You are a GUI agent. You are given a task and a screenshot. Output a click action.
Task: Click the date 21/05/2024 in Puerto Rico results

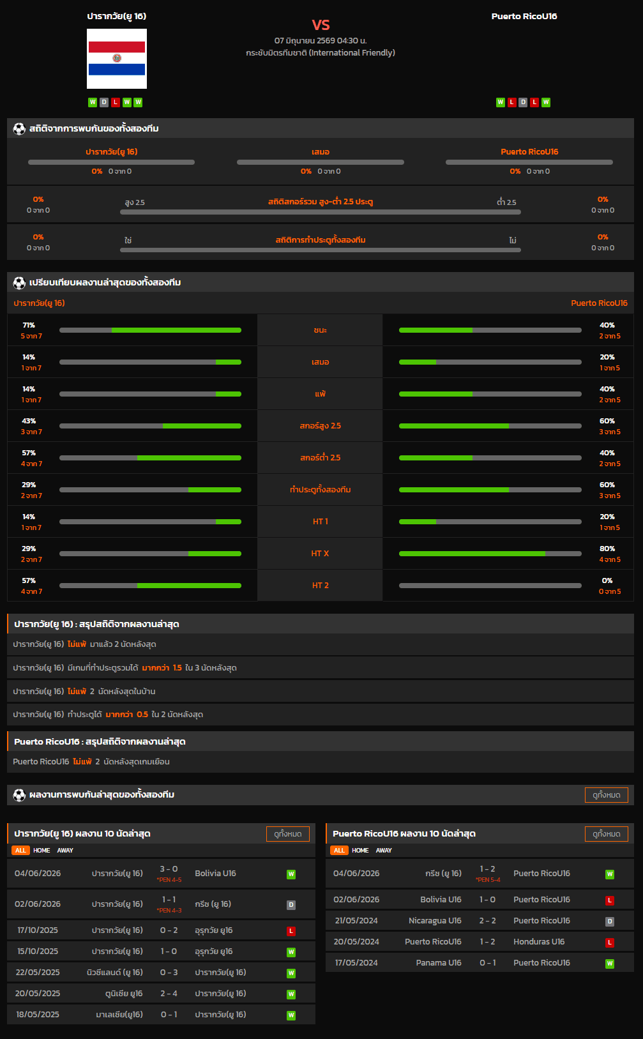[356, 921]
